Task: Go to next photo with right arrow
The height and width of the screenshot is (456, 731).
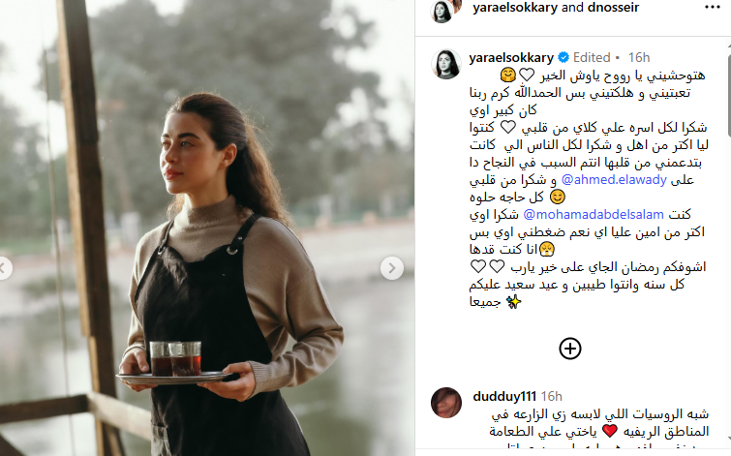Action: pyautogui.click(x=391, y=268)
